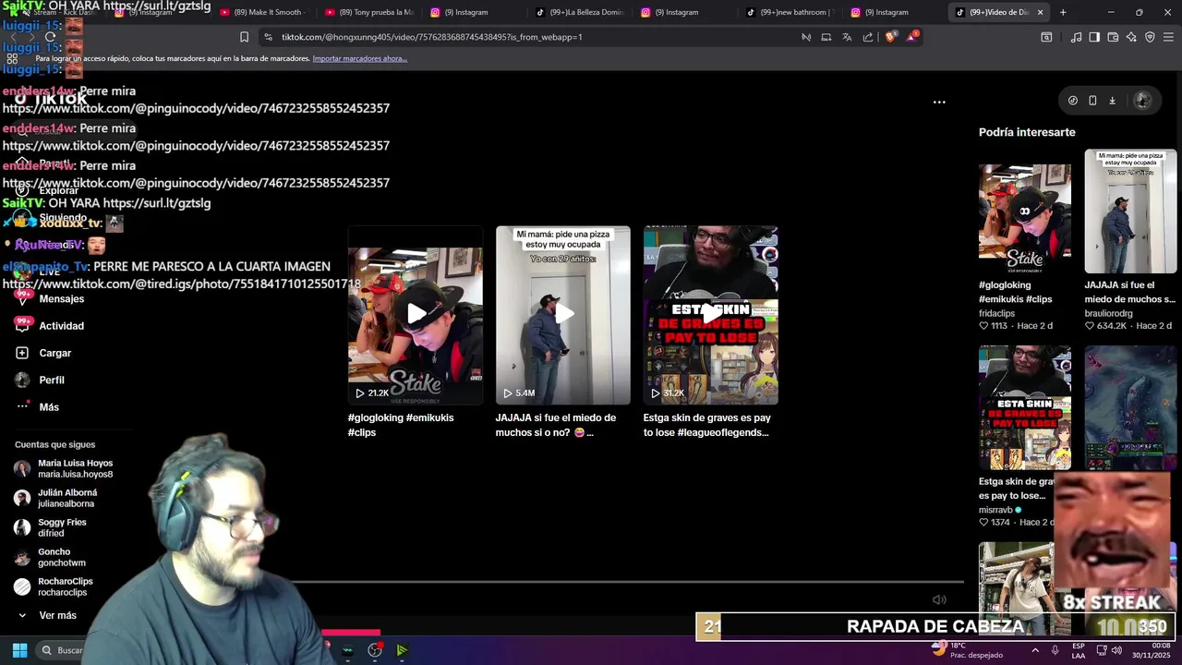Open a new browser tab with plus button
Image resolution: width=1182 pixels, height=665 pixels.
[x=1063, y=12]
